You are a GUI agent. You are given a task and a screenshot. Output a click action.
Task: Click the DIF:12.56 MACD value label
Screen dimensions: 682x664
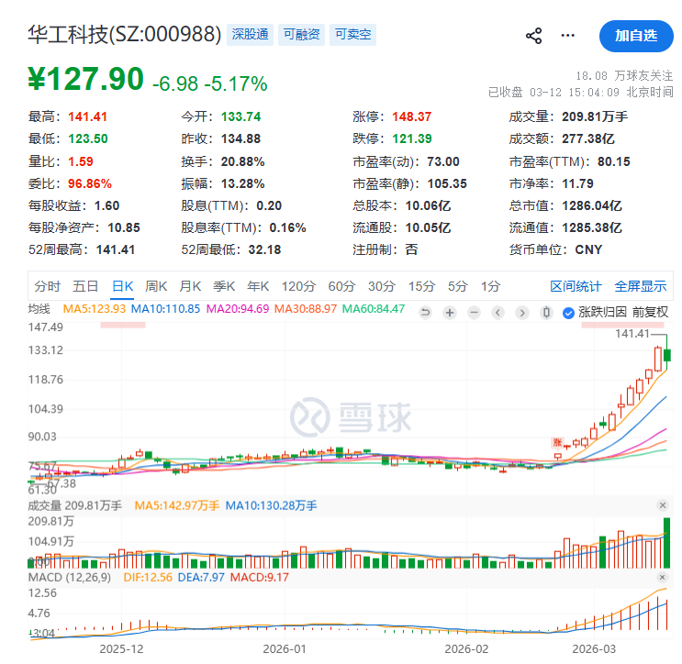148,578
